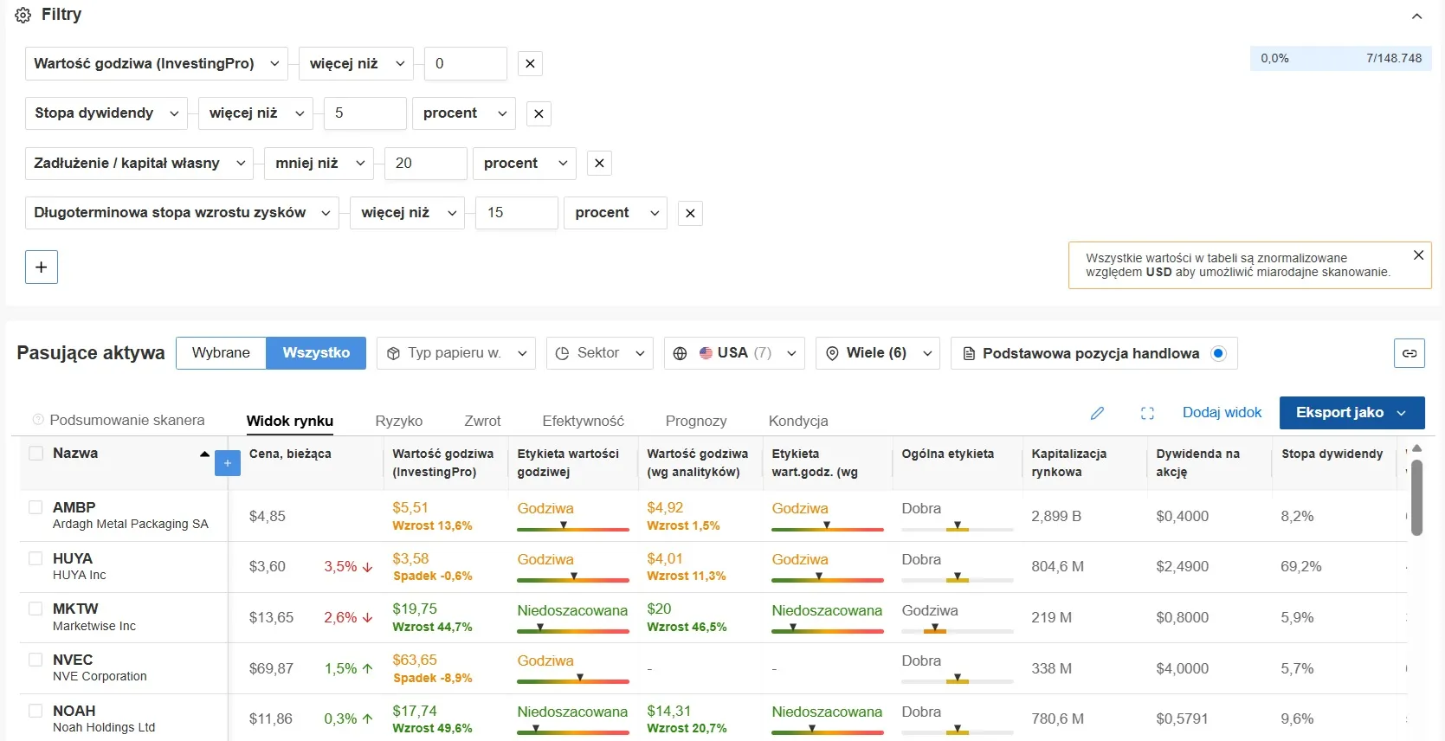Viewport: 1445px width, 741px height.
Task: Click the Filtry settings gear icon
Action: [23, 16]
